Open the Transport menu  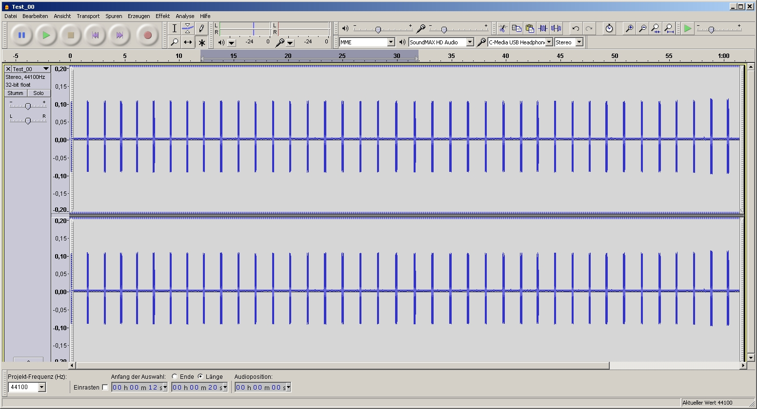click(88, 16)
